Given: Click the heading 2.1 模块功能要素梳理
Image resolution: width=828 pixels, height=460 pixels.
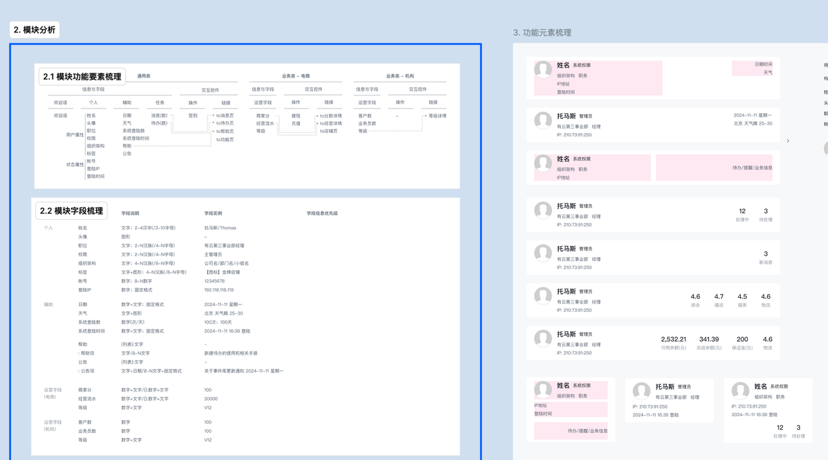Looking at the screenshot, I should 82,77.
